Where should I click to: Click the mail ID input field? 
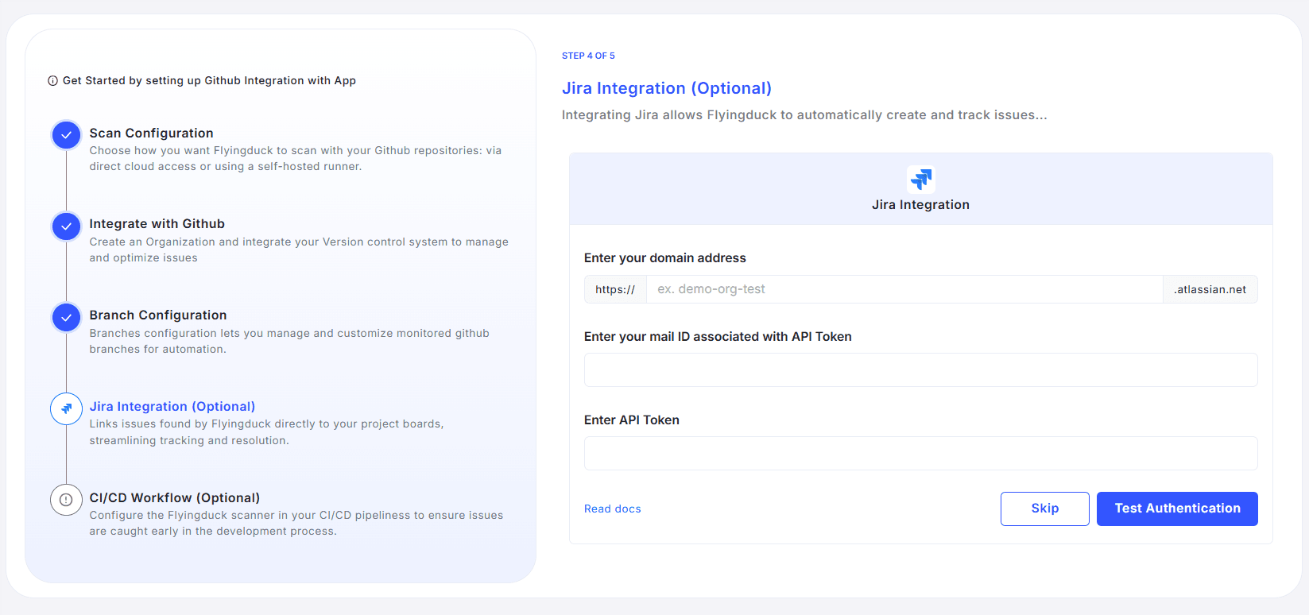(920, 370)
